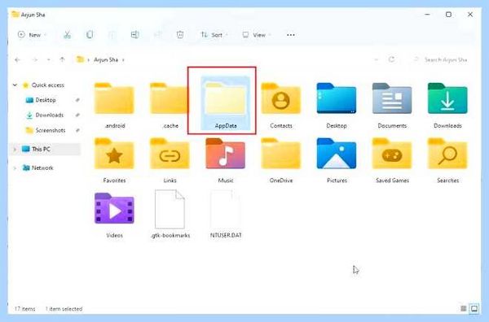489x322 pixels.
Task: Refresh the folder view
Action: click(392, 59)
